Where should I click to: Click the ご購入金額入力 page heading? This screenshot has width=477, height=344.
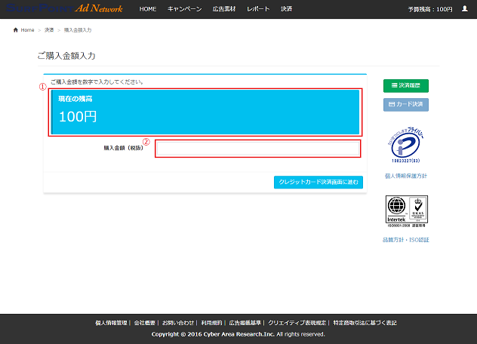(x=66, y=56)
